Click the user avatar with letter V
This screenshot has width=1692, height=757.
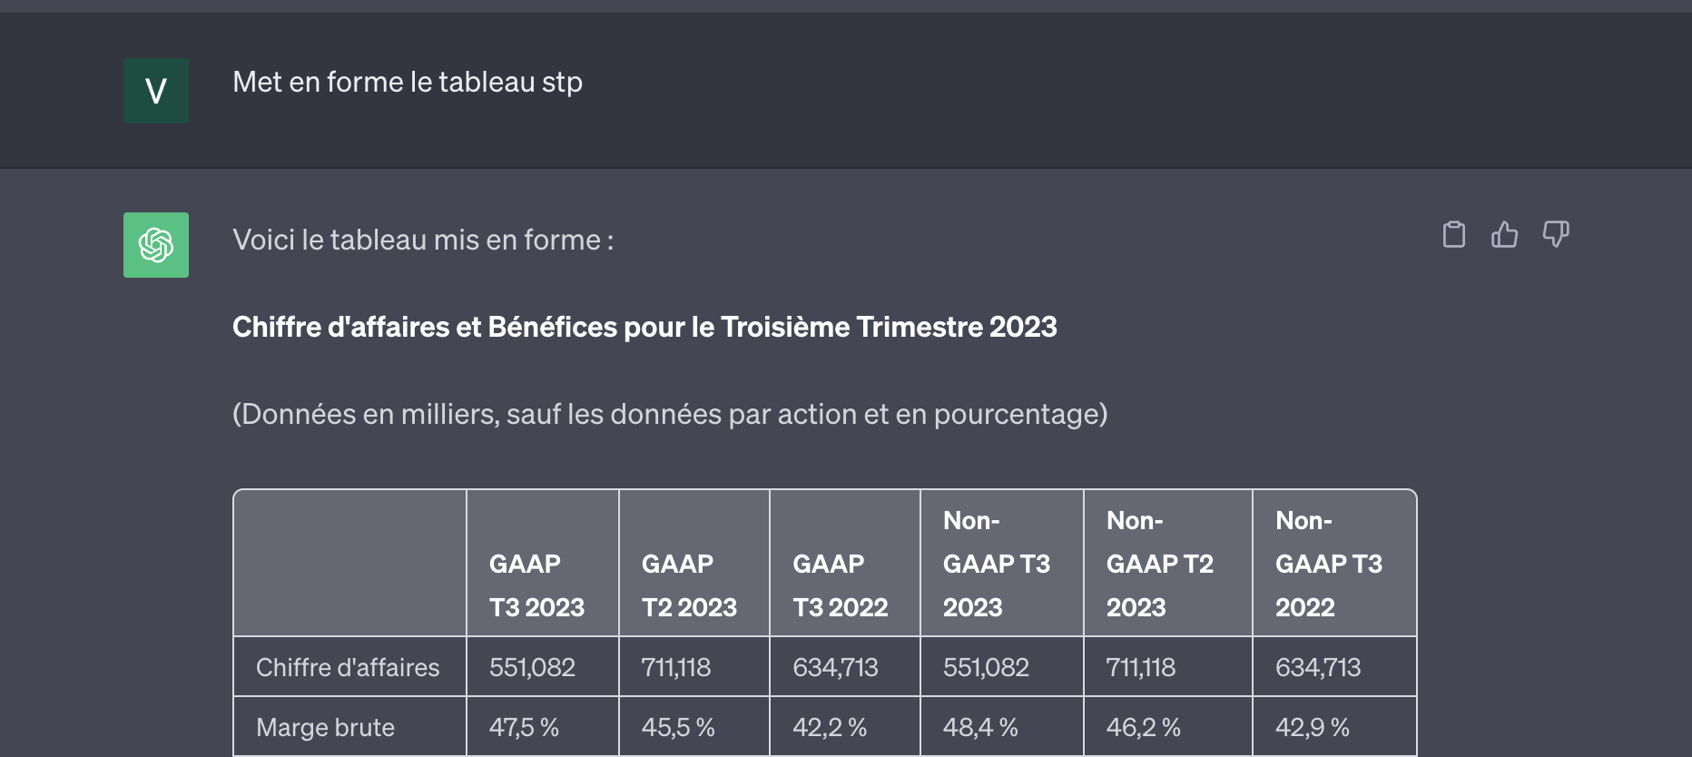156,91
